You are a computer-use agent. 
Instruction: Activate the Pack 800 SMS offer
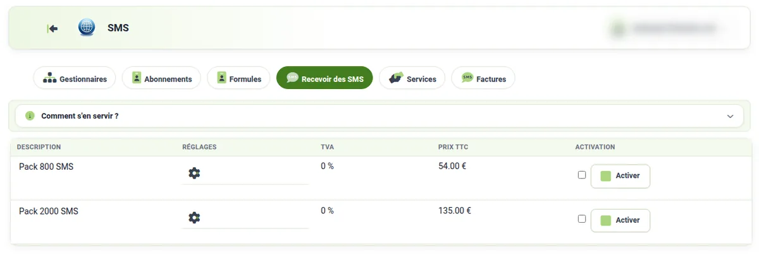(x=620, y=176)
